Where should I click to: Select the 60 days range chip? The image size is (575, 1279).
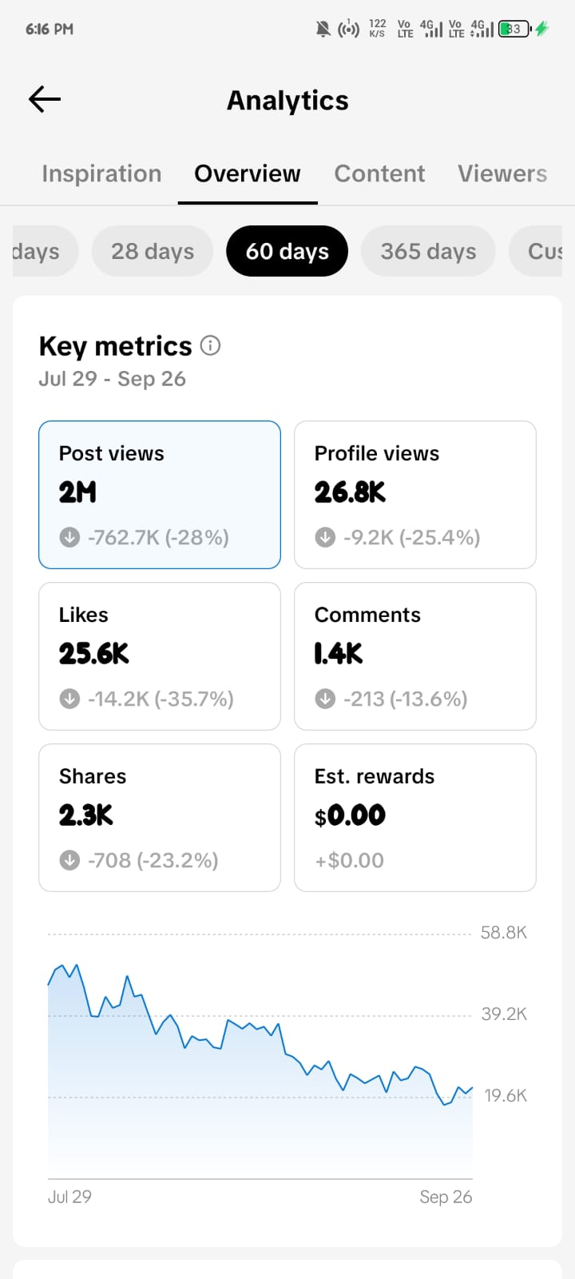287,251
